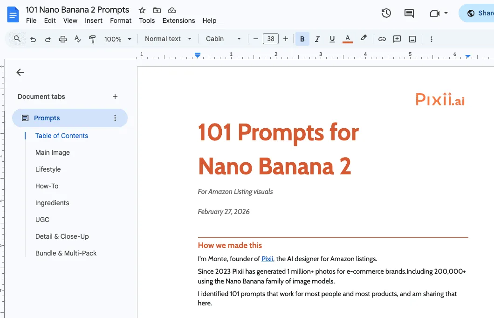
Task: Undo the last change
Action: click(x=33, y=39)
